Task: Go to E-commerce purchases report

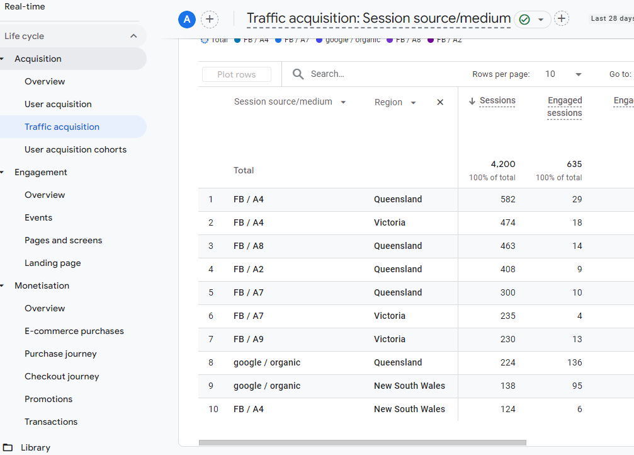Action: point(74,331)
